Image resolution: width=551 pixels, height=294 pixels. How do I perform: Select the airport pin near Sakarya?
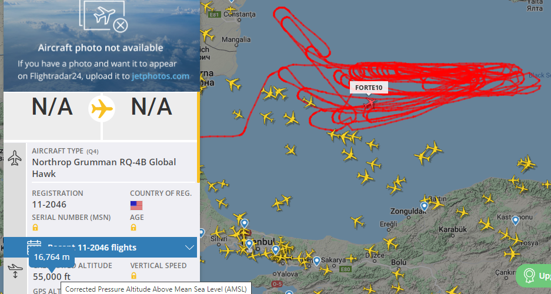click(x=316, y=260)
